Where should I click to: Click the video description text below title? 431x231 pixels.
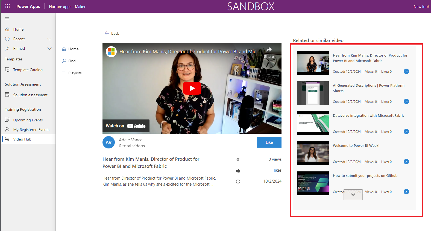159,181
